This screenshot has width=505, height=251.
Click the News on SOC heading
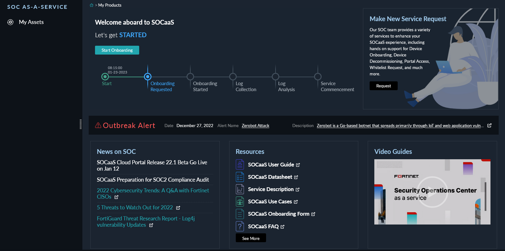116,152
